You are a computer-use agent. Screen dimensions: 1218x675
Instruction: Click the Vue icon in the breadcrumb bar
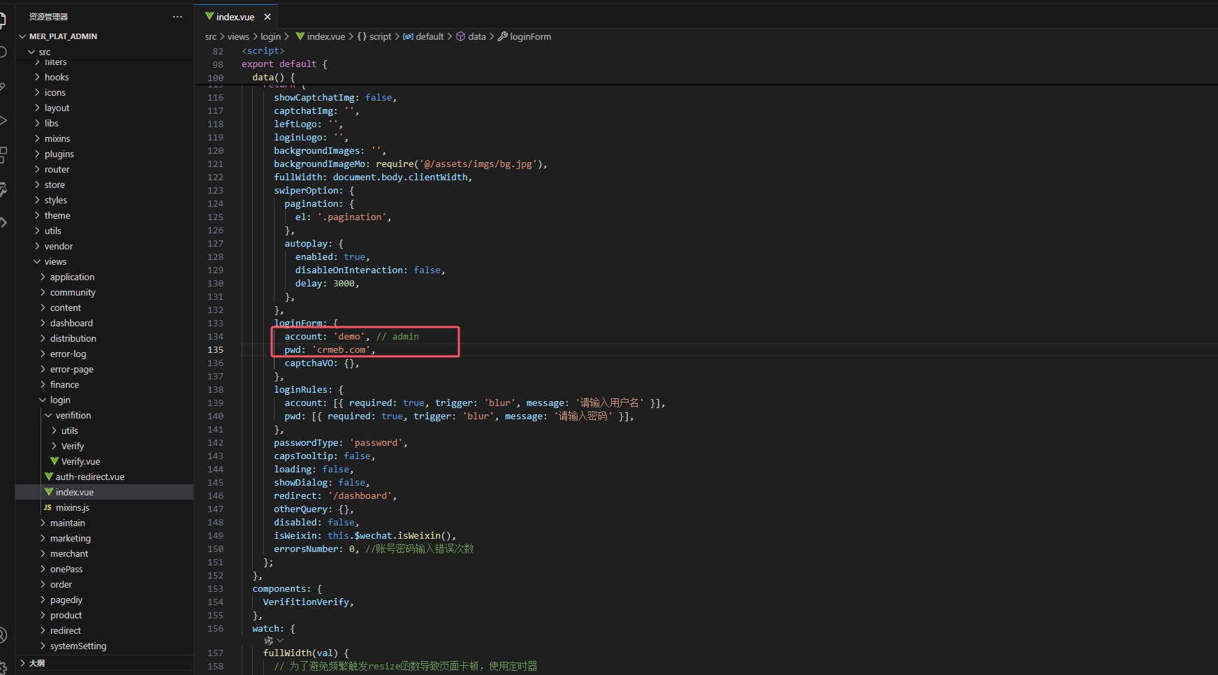pos(300,36)
